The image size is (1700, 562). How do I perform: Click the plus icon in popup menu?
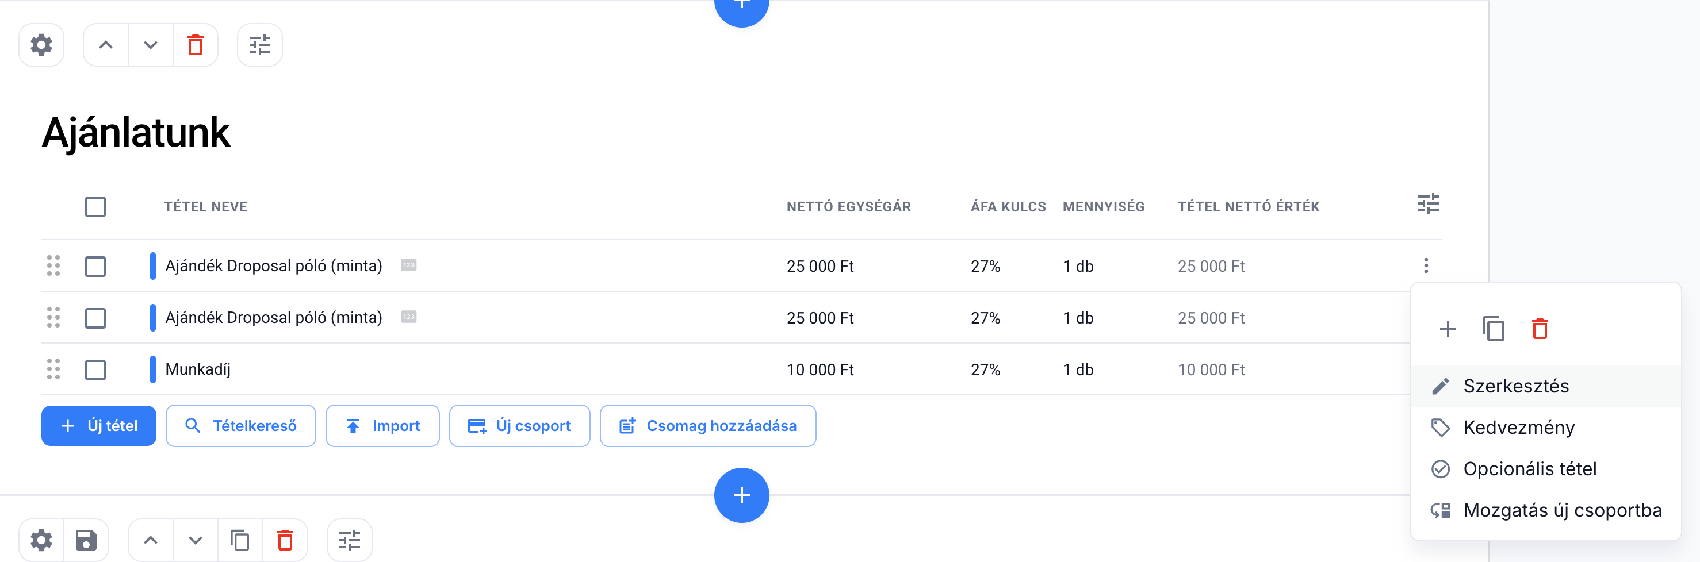click(1448, 329)
